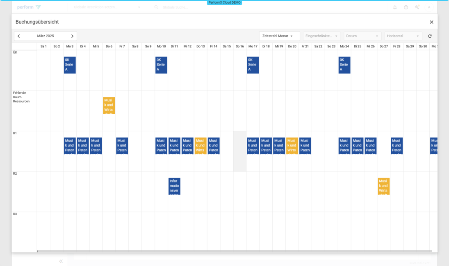Viewport: 449px width, 266px height.
Task: Open the help question mark icon
Action: coord(406,7)
